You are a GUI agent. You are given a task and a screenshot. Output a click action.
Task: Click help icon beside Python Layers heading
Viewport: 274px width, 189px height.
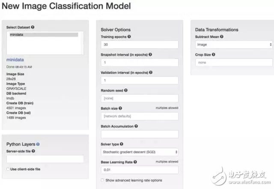pos(38,145)
